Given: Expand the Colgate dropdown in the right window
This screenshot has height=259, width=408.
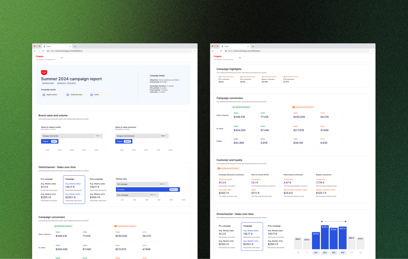Looking at the screenshot, I should [240, 58].
